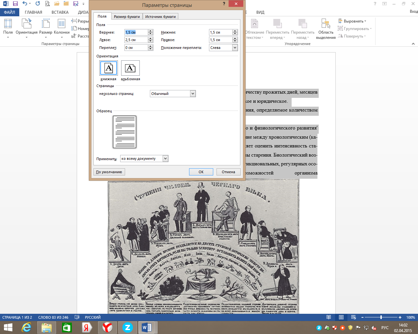The width and height of the screenshot is (418, 334).
Task: Click the По умолчанию button
Action: pos(109,172)
